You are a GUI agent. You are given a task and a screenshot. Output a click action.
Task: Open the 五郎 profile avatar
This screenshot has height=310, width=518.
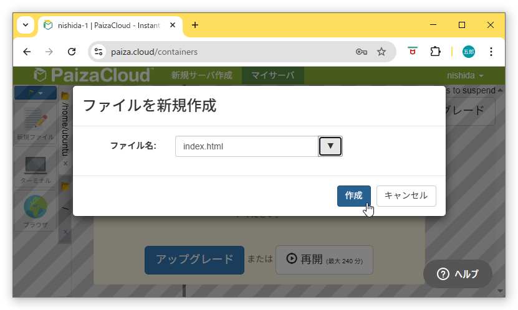[x=469, y=52]
